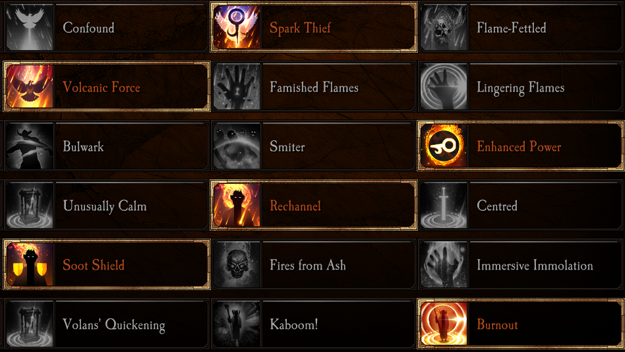Click the Enhanced Power flaming ring icon
The image size is (625, 352).
[x=444, y=146]
